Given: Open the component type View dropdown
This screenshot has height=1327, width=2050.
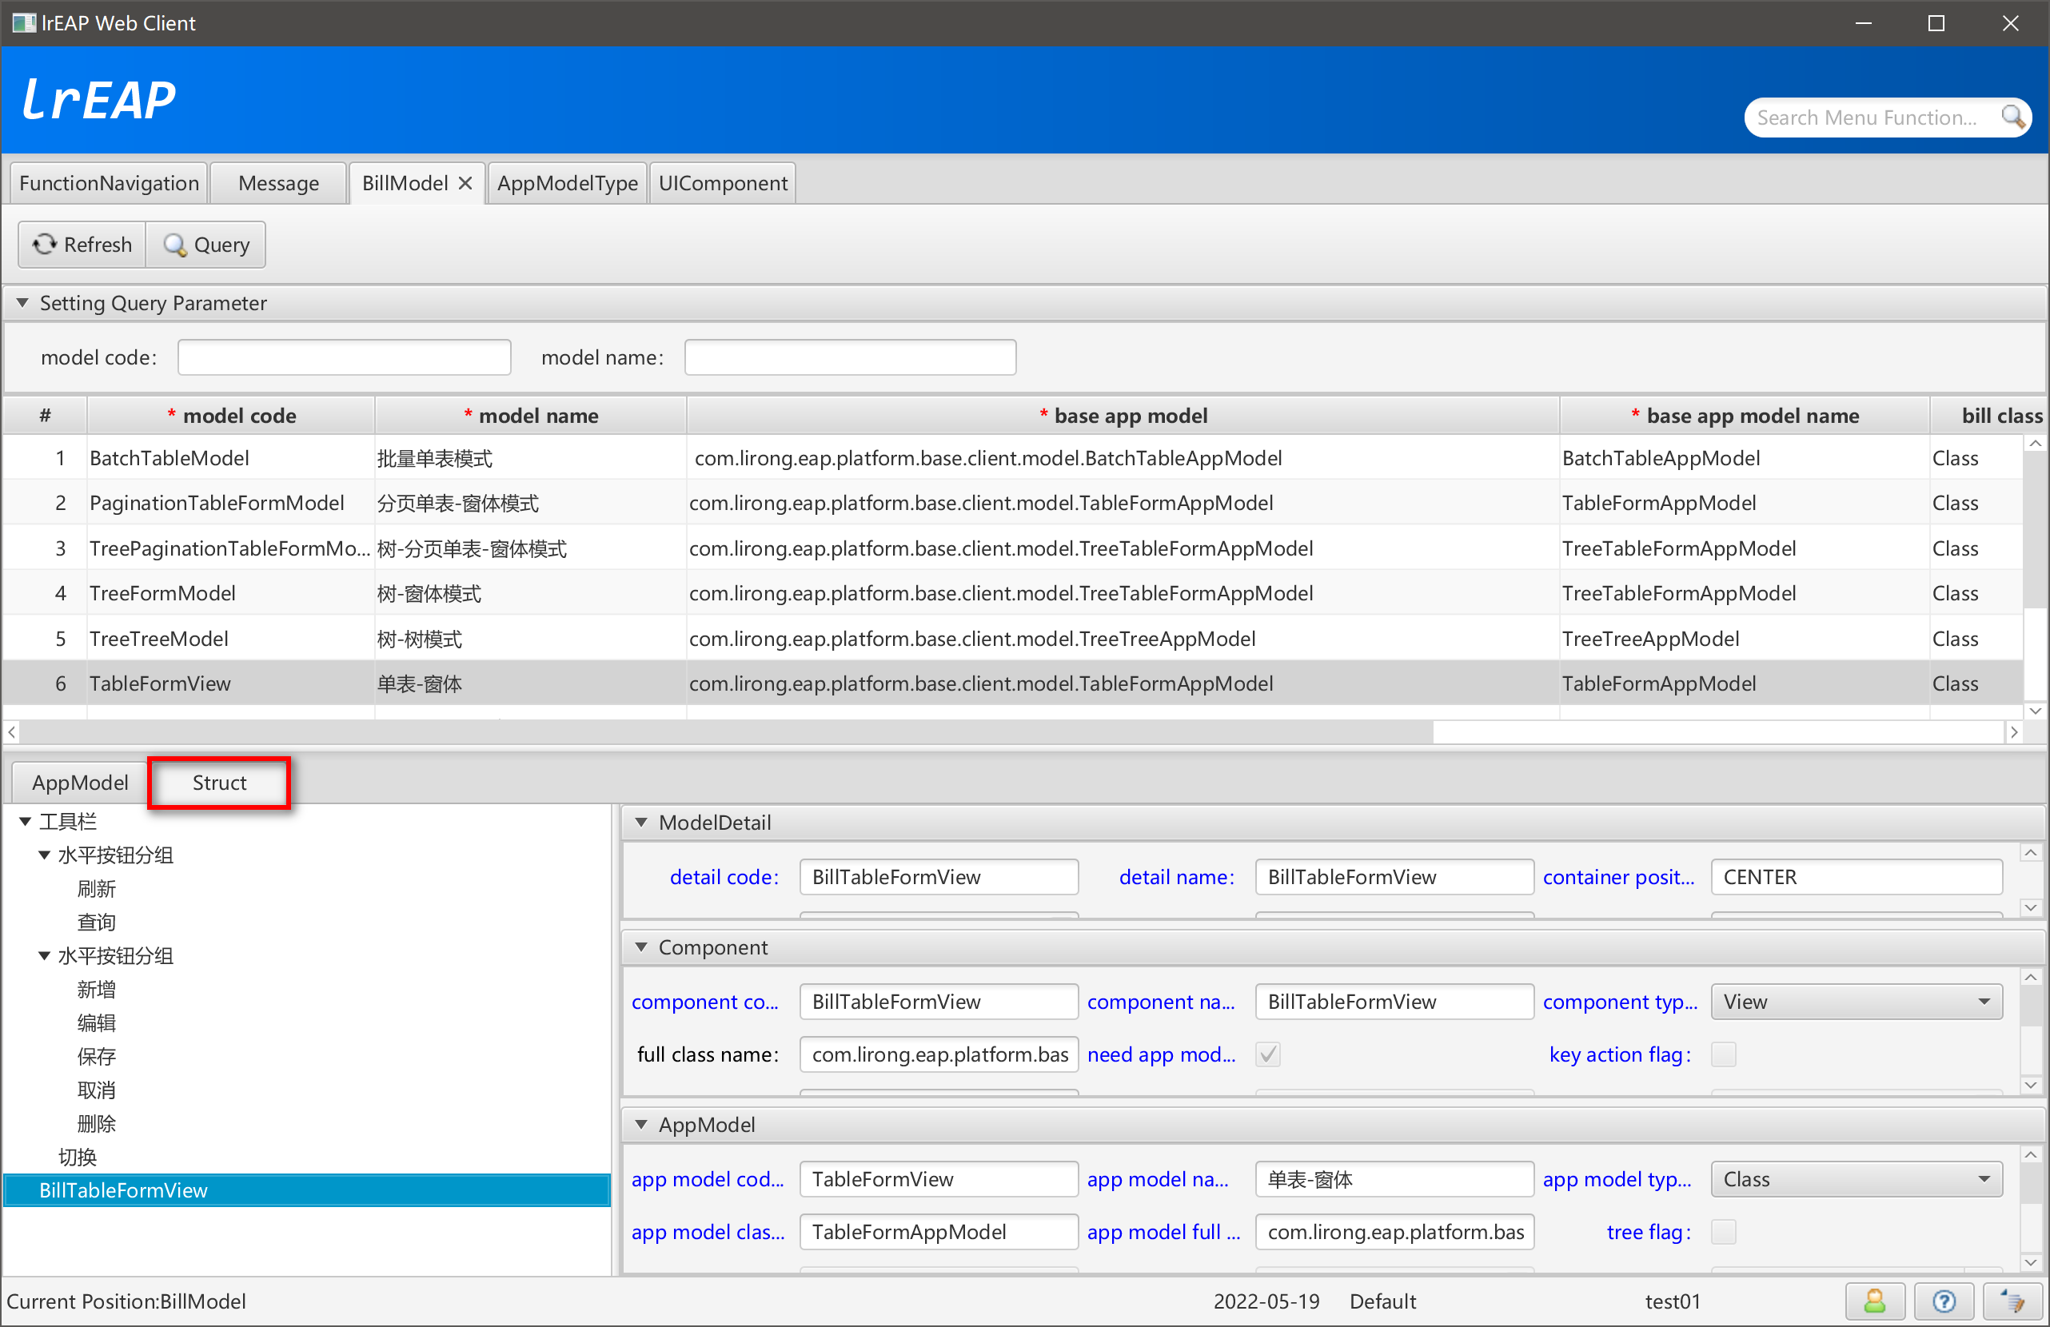Looking at the screenshot, I should (1857, 1002).
